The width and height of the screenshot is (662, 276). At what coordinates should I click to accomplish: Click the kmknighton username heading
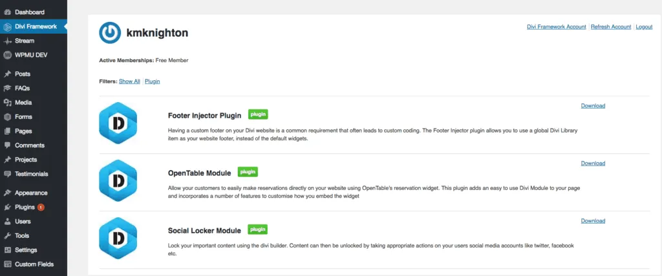157,33
